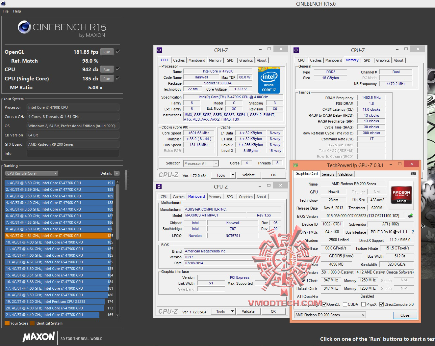
Task: Click the GPU-Z title bar graphics card icon
Action: click(296, 165)
